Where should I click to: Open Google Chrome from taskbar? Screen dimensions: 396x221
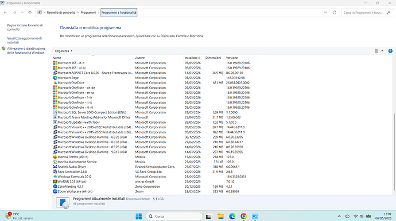point(243,216)
